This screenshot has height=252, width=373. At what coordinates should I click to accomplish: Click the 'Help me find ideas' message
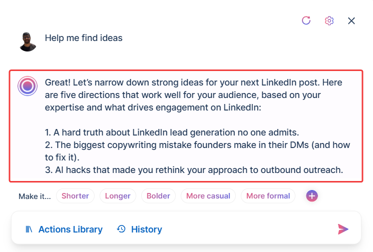84,38
